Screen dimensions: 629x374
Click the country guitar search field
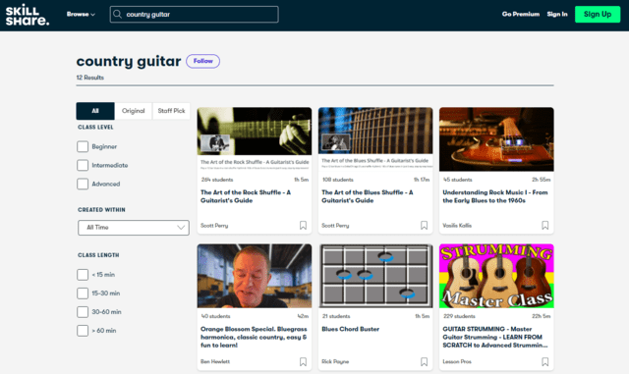(x=195, y=15)
